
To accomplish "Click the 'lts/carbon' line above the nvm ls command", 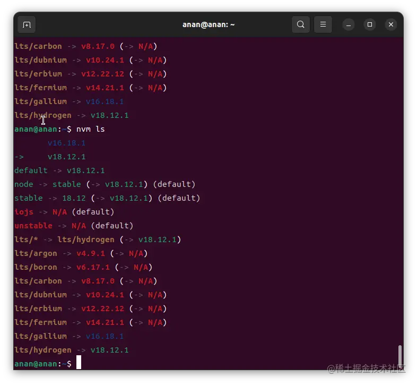I will 85,46.
